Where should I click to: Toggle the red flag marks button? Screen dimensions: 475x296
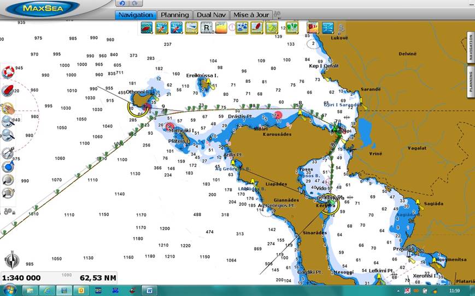(x=313, y=27)
